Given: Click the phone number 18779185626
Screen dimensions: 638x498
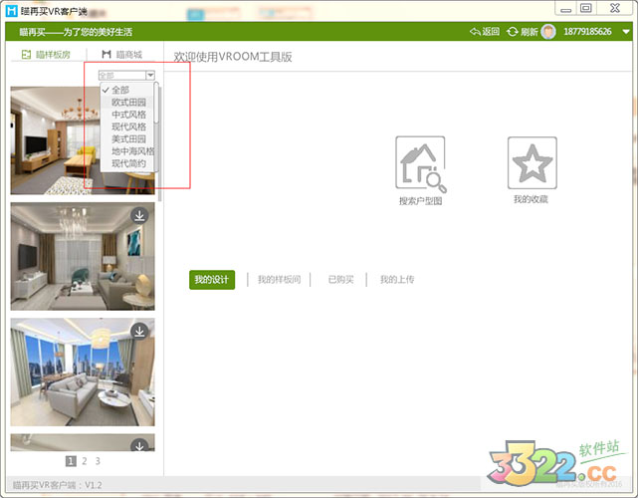Looking at the screenshot, I should pyautogui.click(x=587, y=31).
